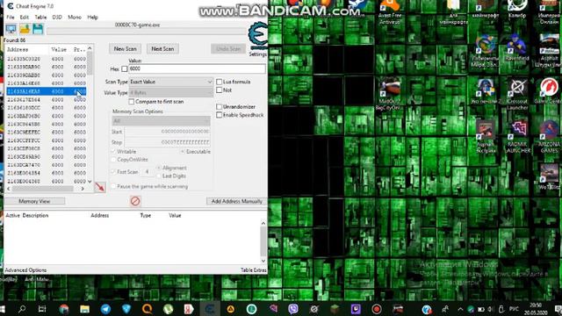Screen dimensions: 562x316
Task: Open the Help menu
Action: (92, 18)
